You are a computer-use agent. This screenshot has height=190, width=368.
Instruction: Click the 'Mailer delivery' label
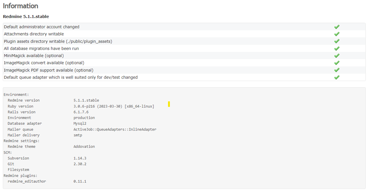click(x=24, y=135)
